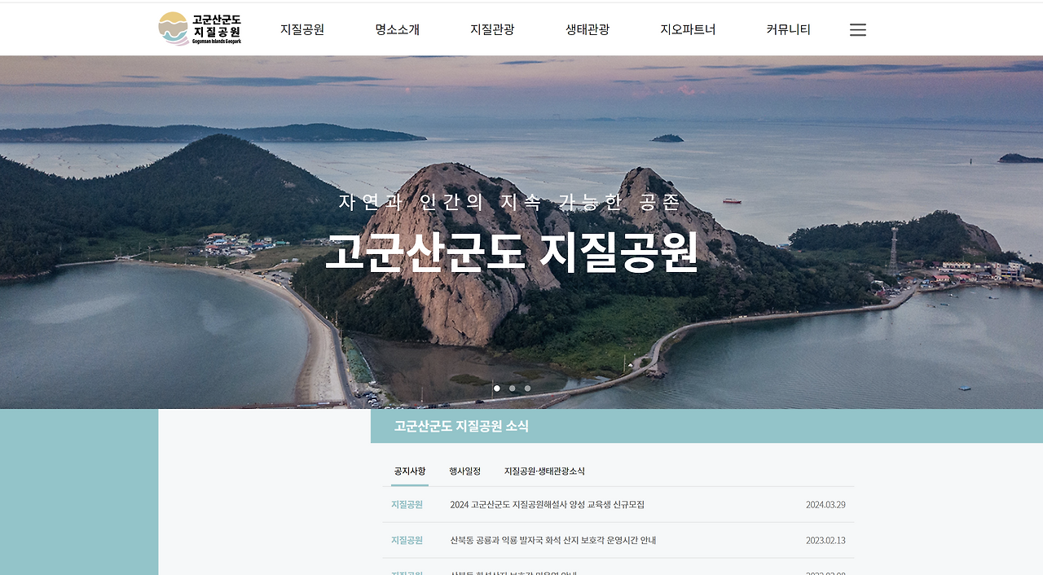The height and width of the screenshot is (575, 1043).
Task: Switch to the 공지사항 tab
Action: [x=407, y=471]
